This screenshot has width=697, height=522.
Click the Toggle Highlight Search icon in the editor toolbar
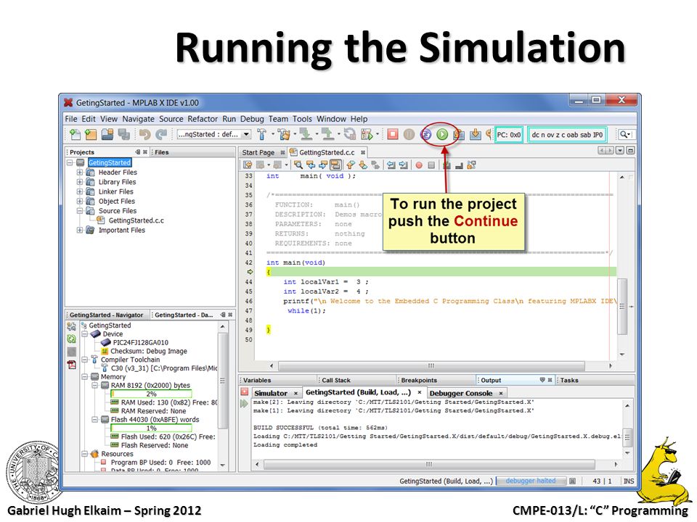point(335,165)
